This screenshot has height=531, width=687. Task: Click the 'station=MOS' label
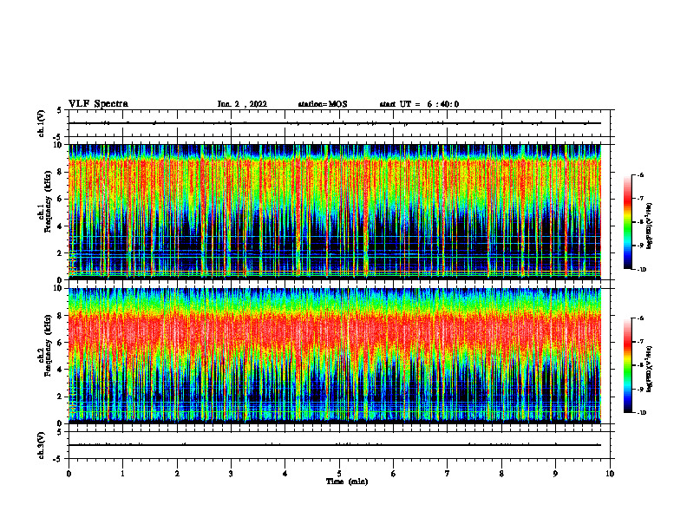[323, 104]
